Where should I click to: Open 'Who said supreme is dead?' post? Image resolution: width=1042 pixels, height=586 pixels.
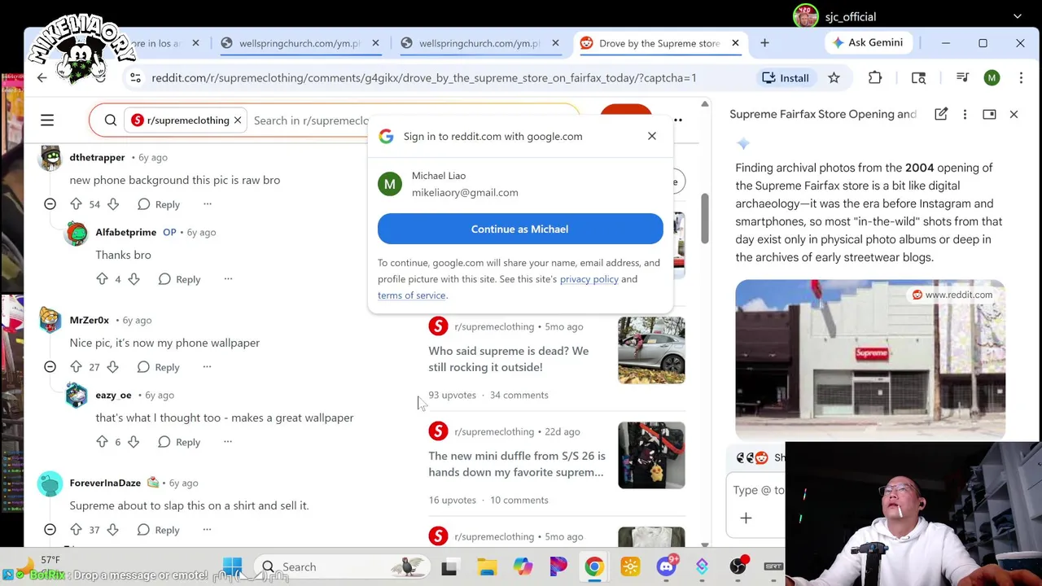tap(509, 359)
